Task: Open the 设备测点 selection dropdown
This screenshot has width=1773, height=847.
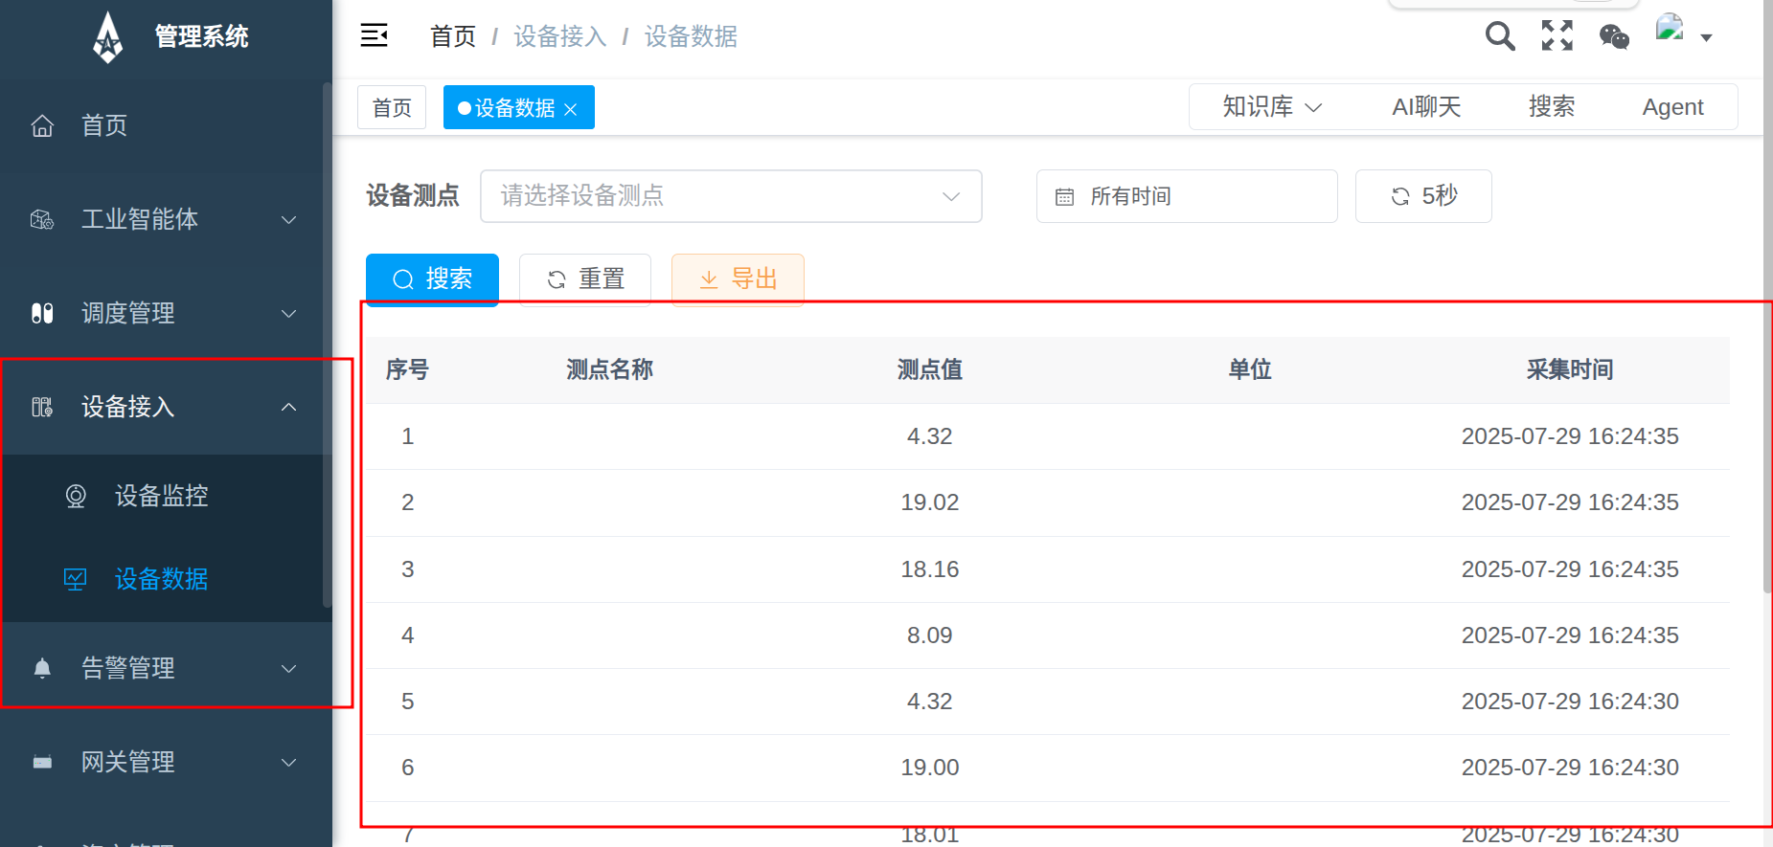Action: 730,196
